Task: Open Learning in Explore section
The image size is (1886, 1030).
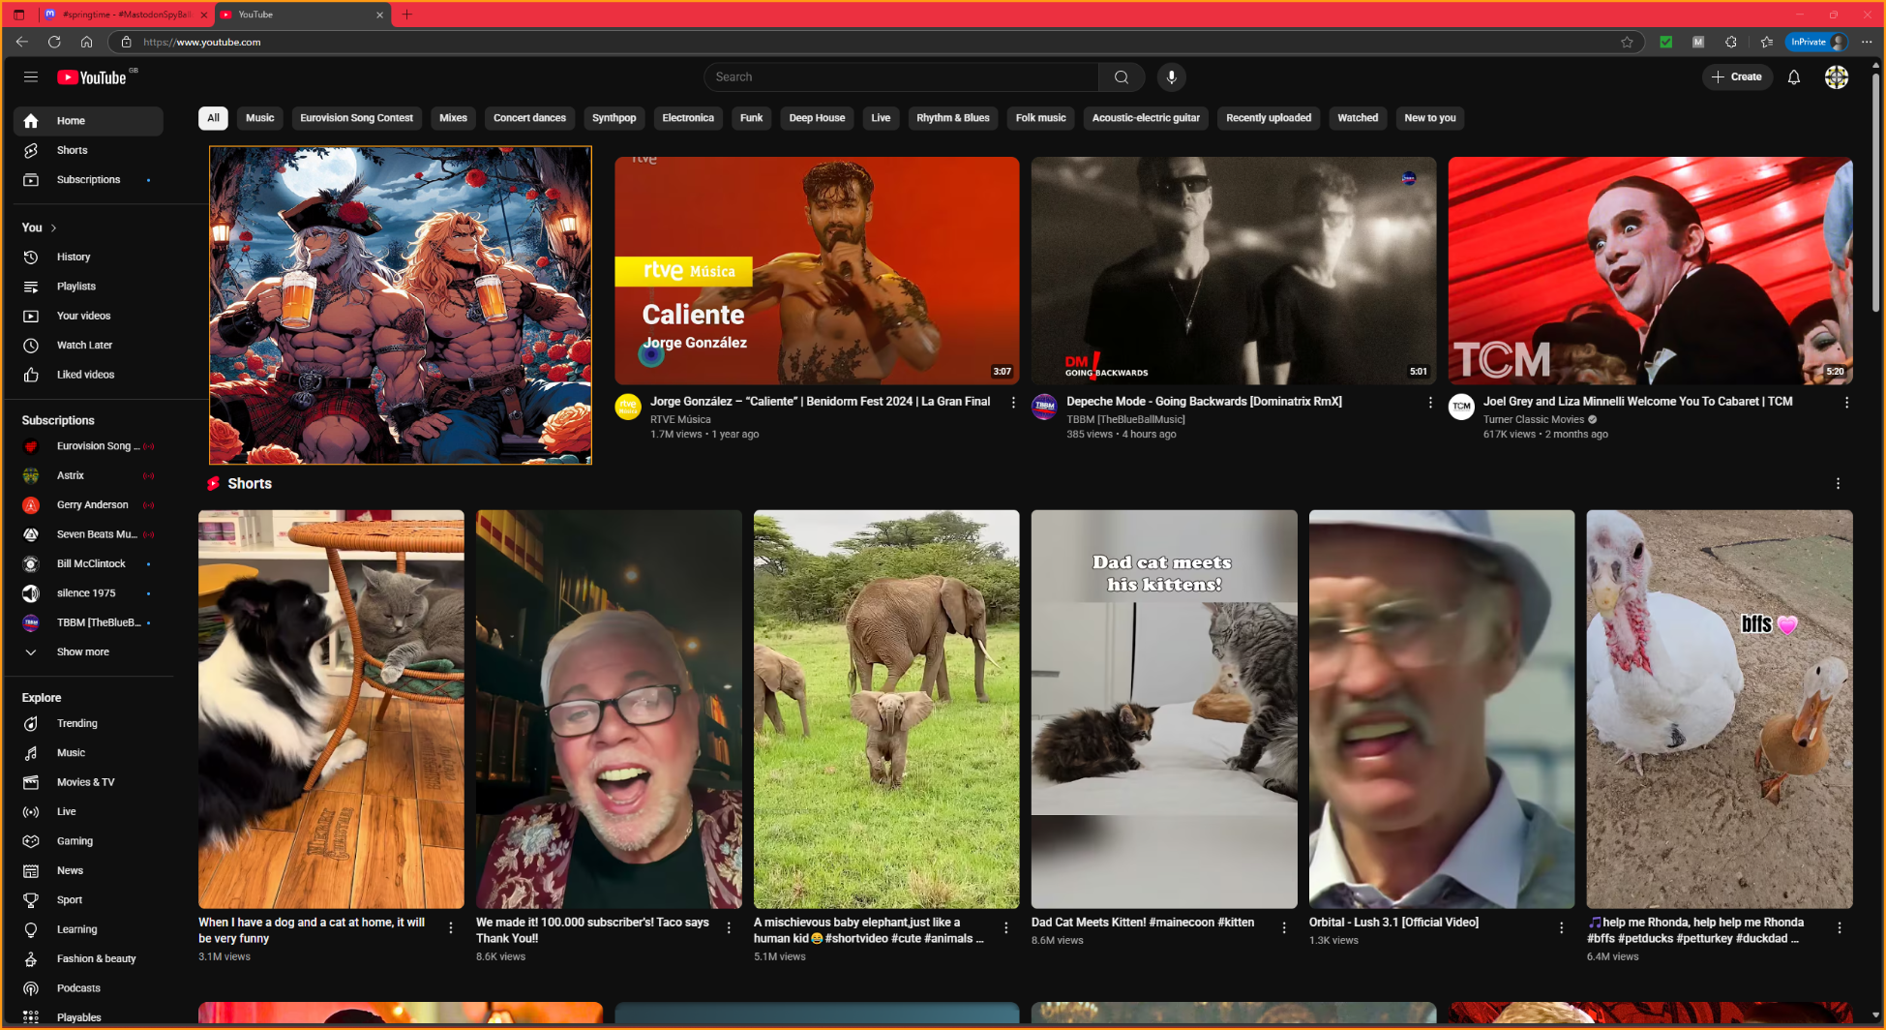Action: (x=88, y=929)
